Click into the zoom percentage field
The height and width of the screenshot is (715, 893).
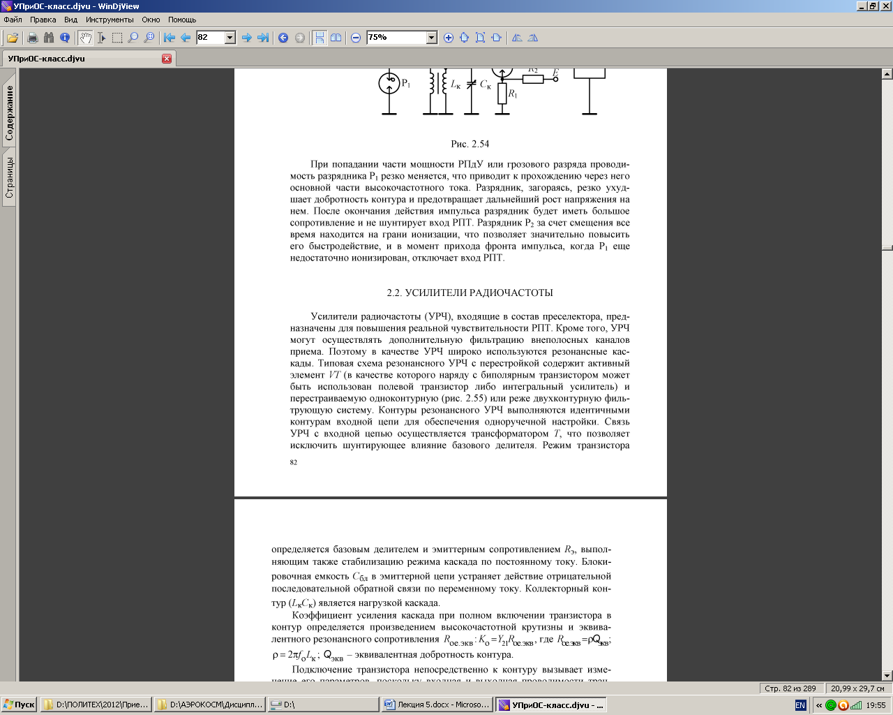(396, 38)
